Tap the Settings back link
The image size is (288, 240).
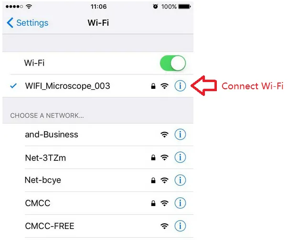tap(28, 23)
